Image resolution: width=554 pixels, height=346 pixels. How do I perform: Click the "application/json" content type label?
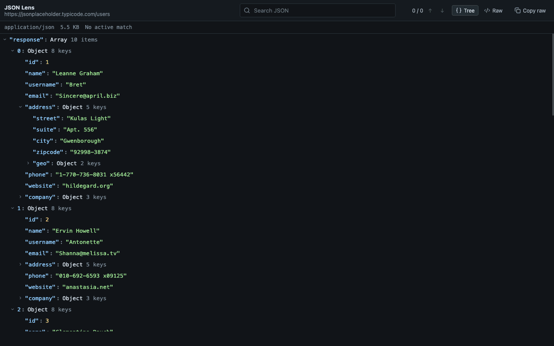click(x=29, y=27)
